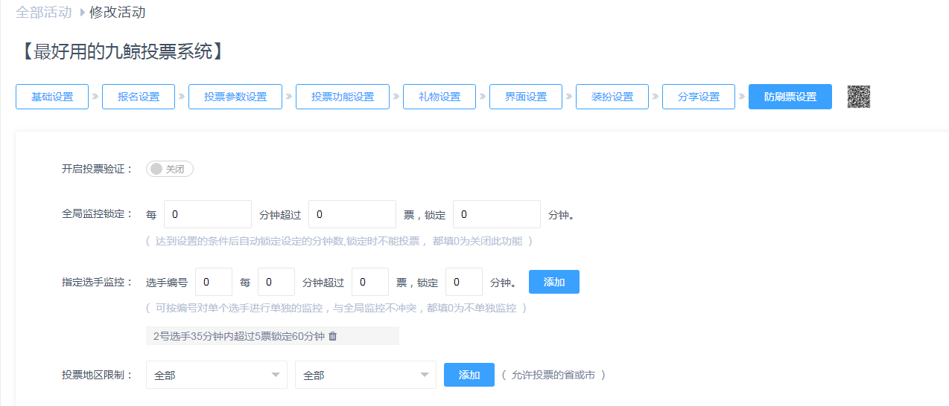This screenshot has width=949, height=406.
Task: Click 添加 button for 投票地区限制
Action: coord(469,375)
